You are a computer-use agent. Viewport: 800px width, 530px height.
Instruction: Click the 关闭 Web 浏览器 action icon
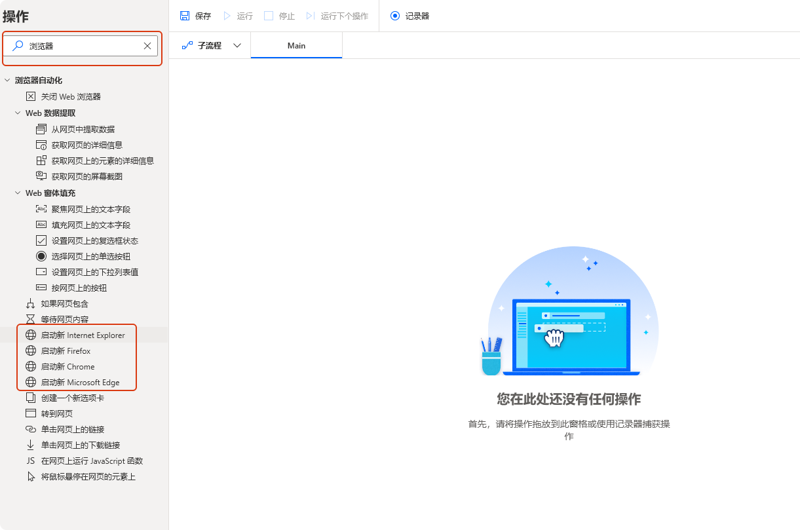click(31, 96)
